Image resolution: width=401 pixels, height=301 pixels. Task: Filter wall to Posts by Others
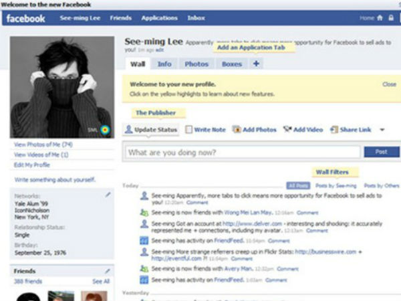pos(381,185)
